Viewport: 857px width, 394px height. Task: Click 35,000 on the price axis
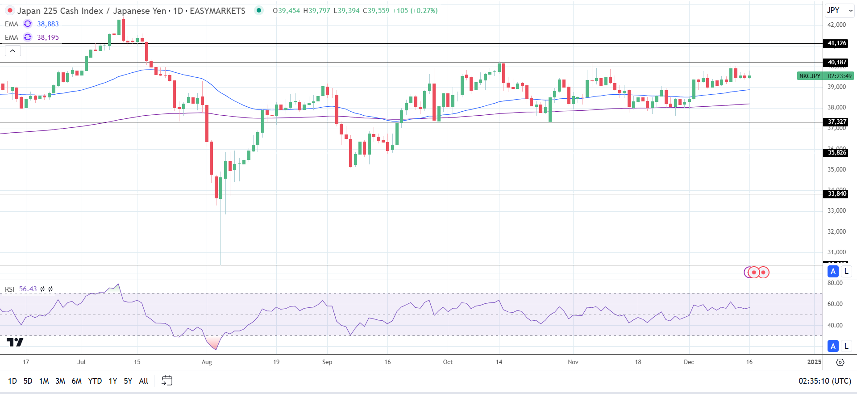[836, 169]
